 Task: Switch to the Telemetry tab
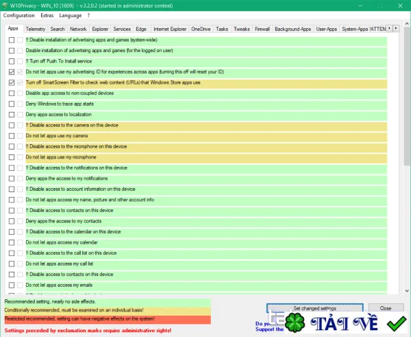pyautogui.click(x=36, y=29)
